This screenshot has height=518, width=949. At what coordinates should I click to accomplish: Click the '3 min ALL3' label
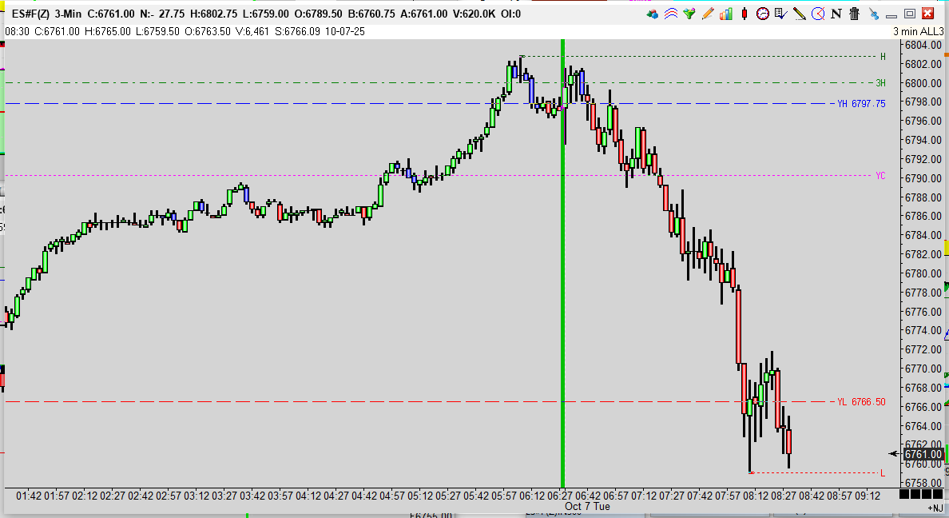(918, 30)
